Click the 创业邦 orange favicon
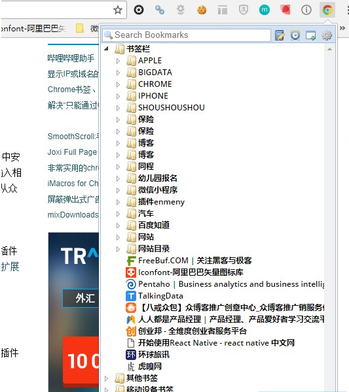349x392 pixels. (x=131, y=331)
